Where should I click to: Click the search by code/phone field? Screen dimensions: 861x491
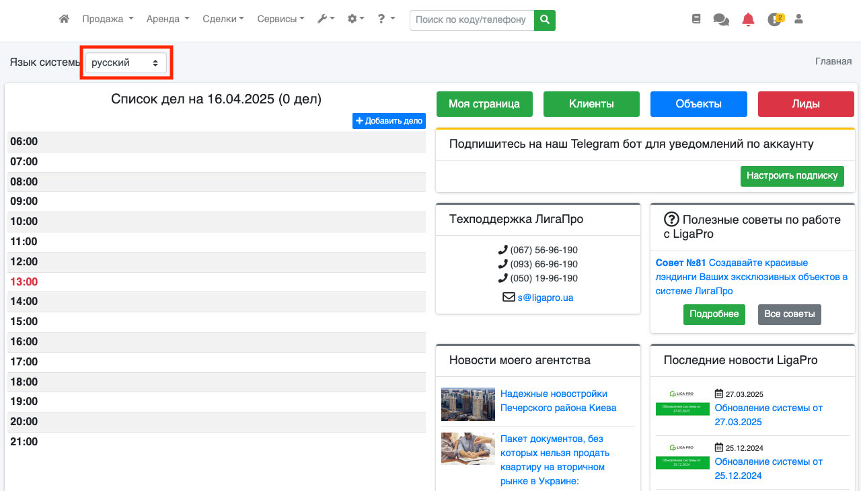(472, 20)
